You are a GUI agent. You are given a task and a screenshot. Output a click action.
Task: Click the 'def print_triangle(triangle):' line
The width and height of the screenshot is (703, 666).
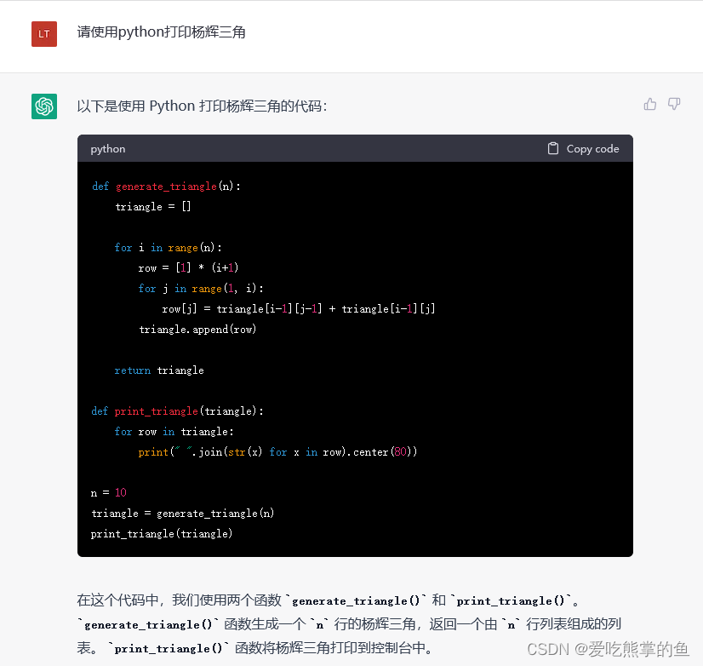pyautogui.click(x=178, y=411)
